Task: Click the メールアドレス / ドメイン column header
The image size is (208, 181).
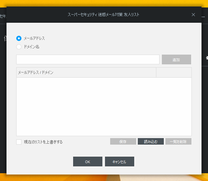Action: (86, 72)
